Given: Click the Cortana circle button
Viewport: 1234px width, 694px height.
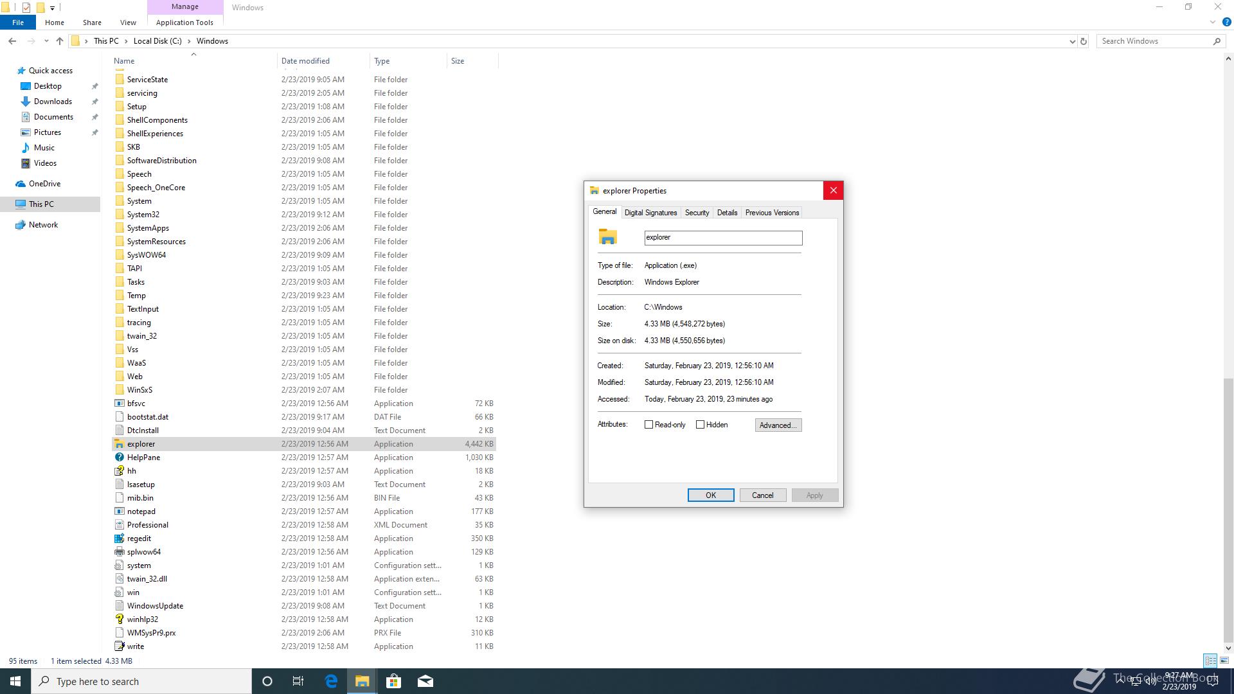Looking at the screenshot, I should coord(267,681).
